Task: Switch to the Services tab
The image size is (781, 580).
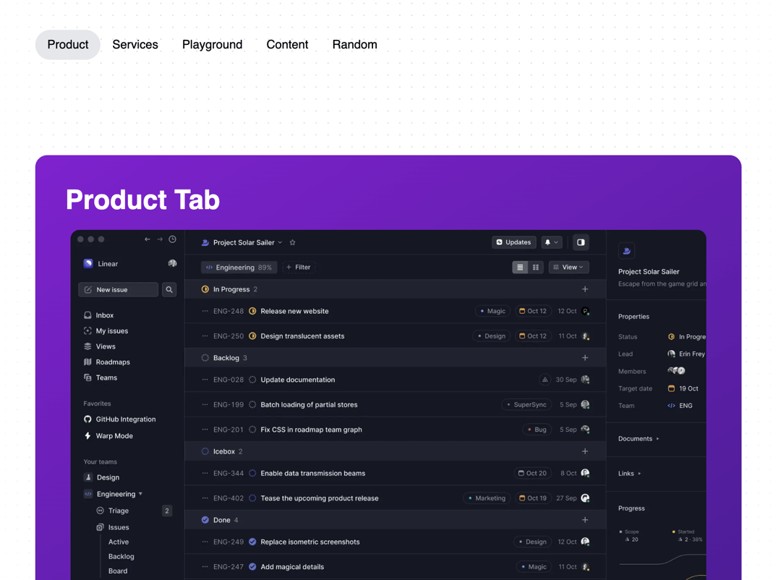Action: tap(135, 44)
